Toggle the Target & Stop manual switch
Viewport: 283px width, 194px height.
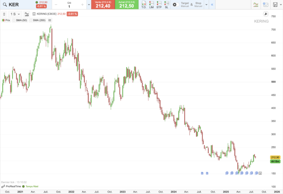click(176, 4)
